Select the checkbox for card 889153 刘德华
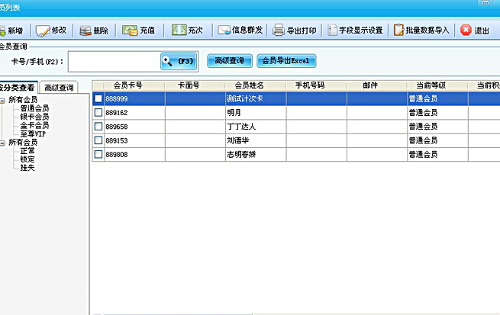 (x=98, y=140)
